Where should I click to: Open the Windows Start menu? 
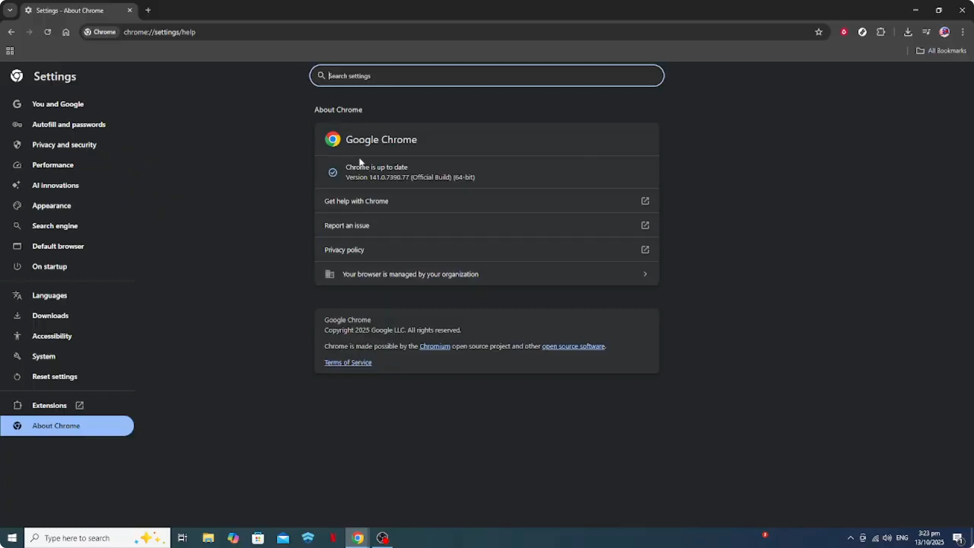pos(12,538)
